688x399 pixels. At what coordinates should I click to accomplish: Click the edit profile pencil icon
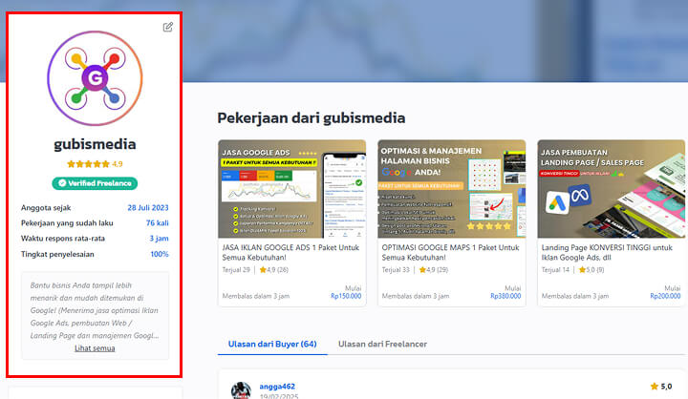(167, 27)
